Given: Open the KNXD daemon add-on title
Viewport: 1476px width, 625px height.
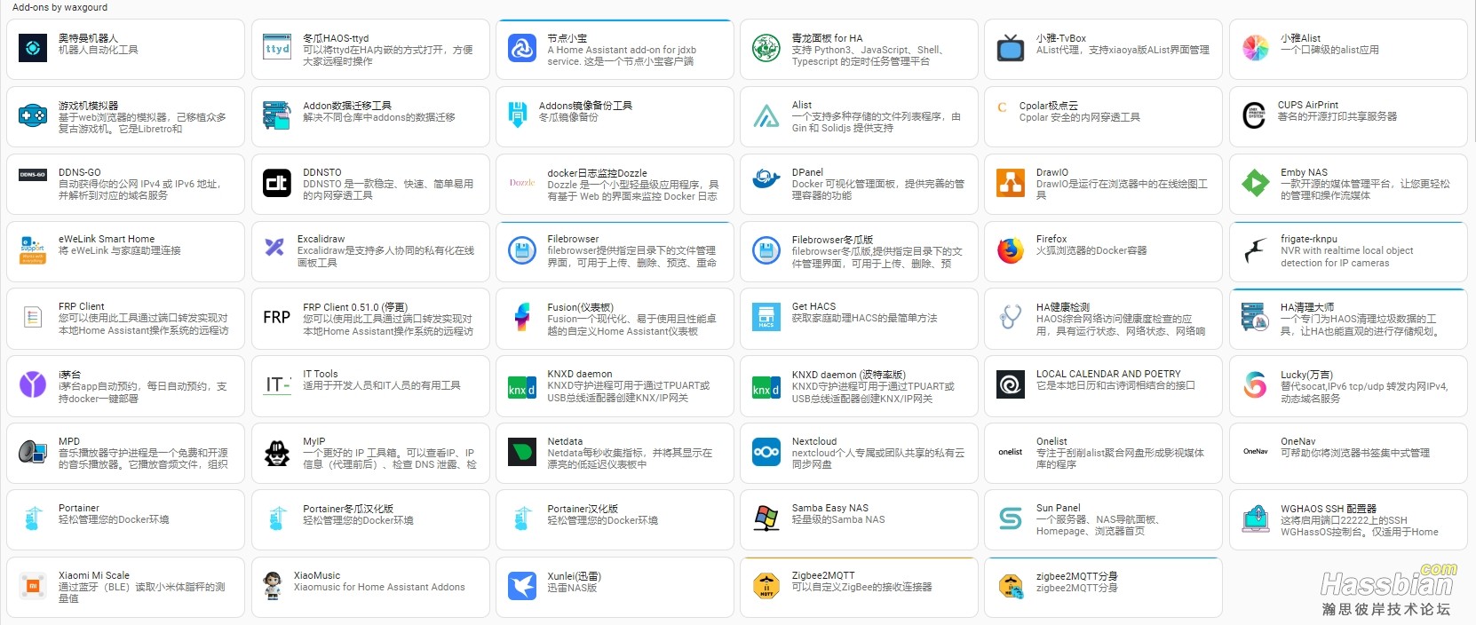Looking at the screenshot, I should point(580,374).
